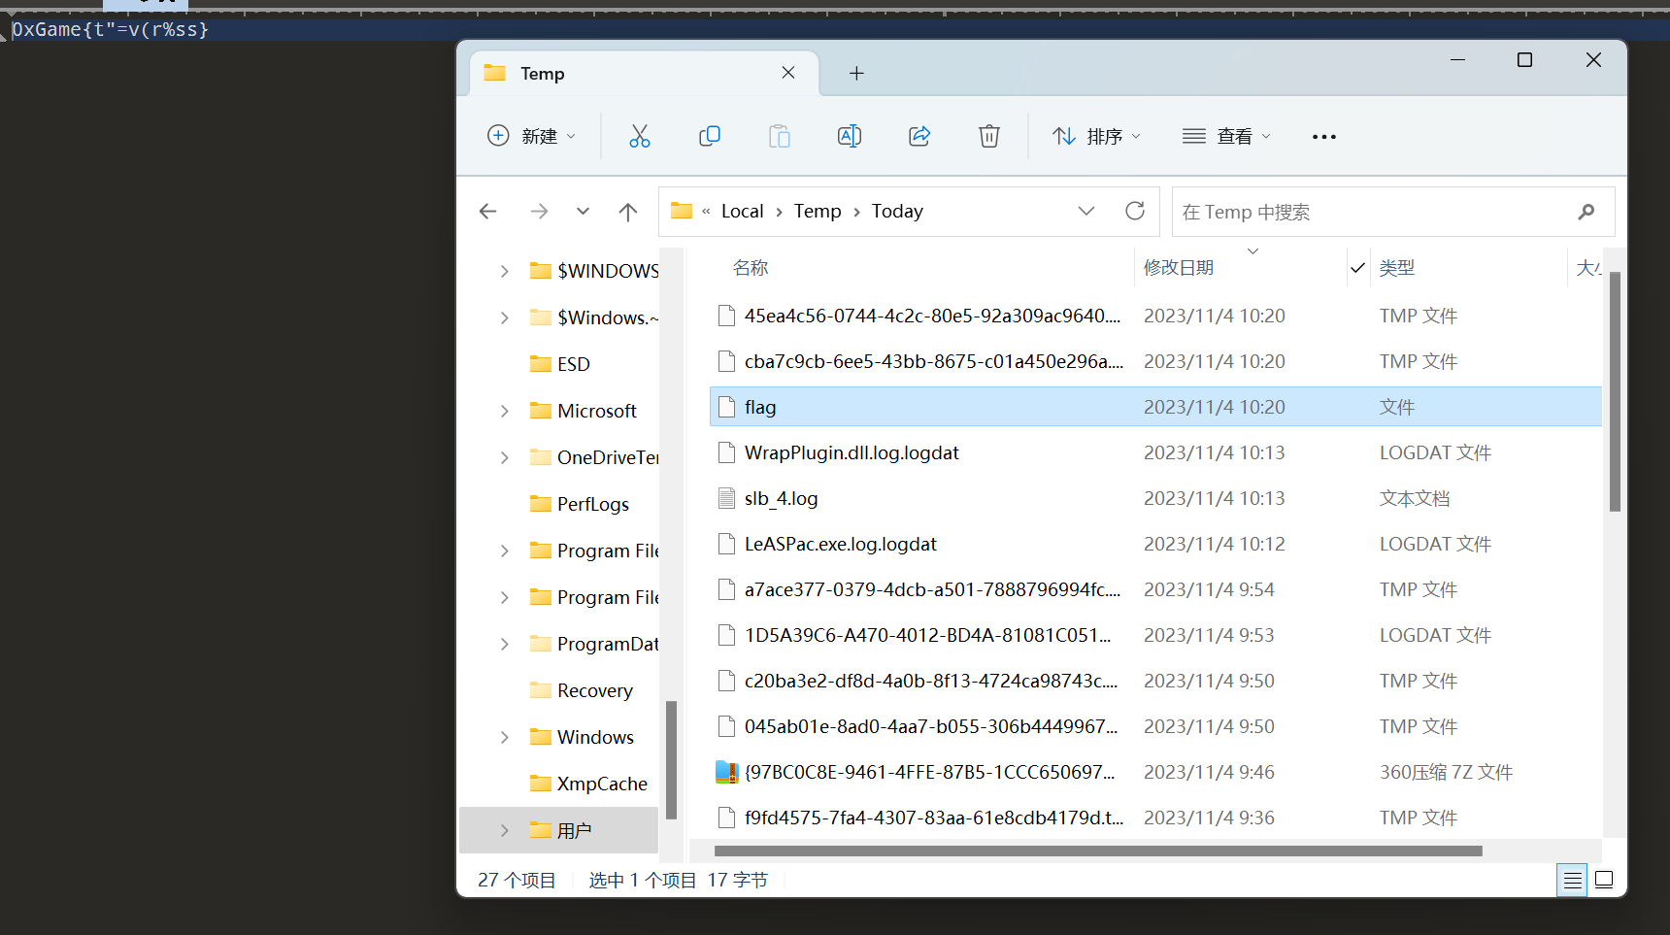Expand the Windows folder in sidebar
Viewport: 1670px width, 935px height.
504,737
